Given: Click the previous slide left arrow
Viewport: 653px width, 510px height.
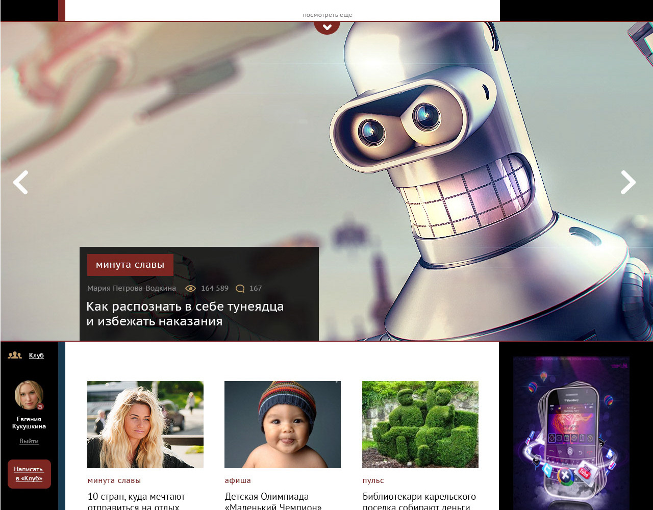Looking at the screenshot, I should point(20,183).
